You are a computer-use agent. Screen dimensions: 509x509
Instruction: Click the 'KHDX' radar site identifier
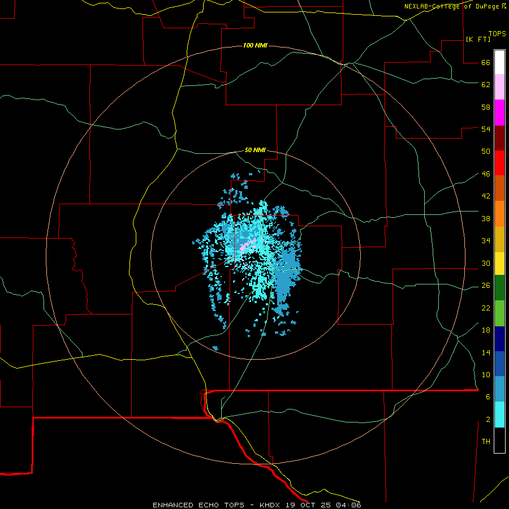[x=269, y=505]
